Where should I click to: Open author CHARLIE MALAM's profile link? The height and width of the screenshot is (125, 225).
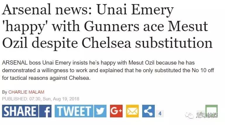[26, 92]
